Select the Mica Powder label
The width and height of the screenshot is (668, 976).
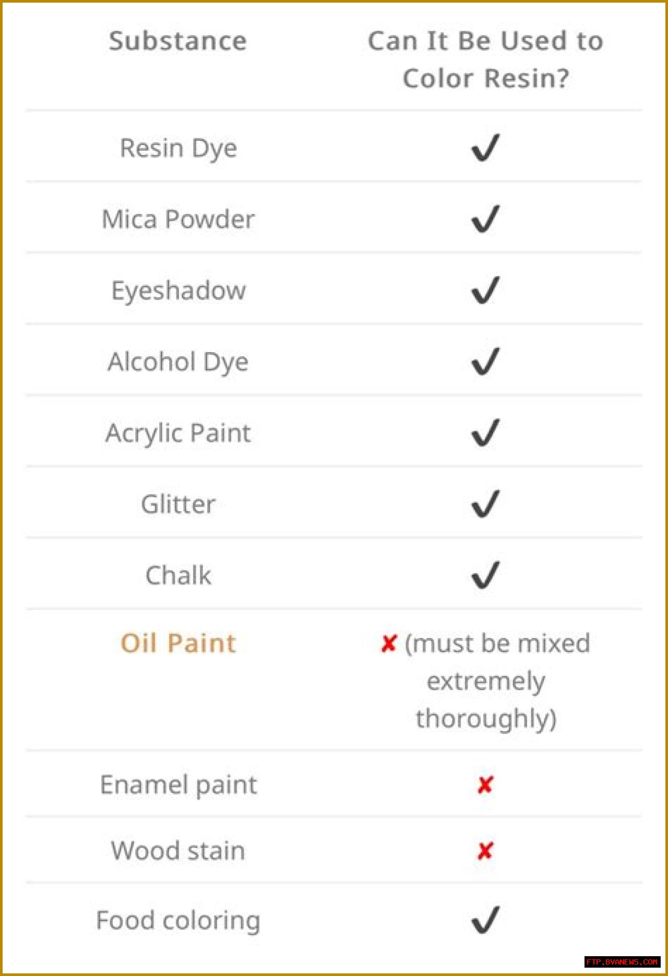(x=178, y=219)
